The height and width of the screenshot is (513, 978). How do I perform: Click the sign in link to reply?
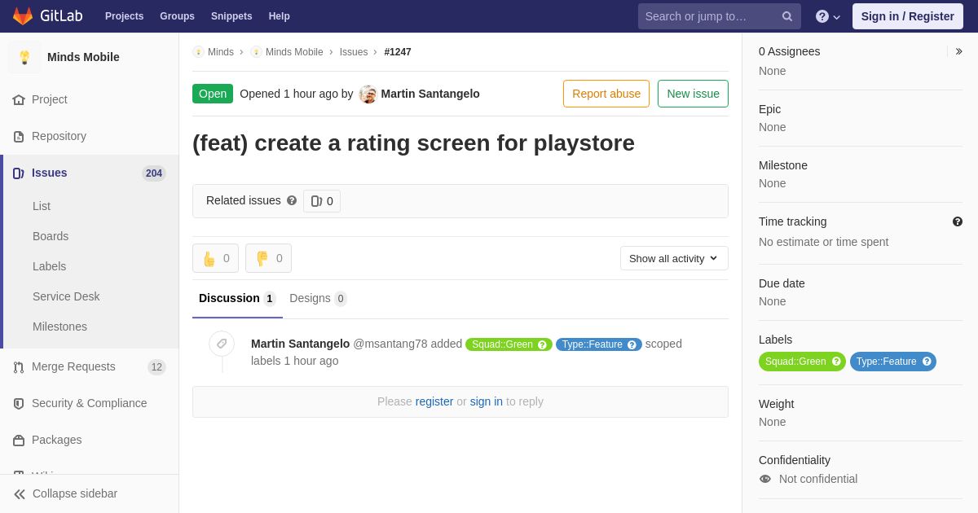487,401
